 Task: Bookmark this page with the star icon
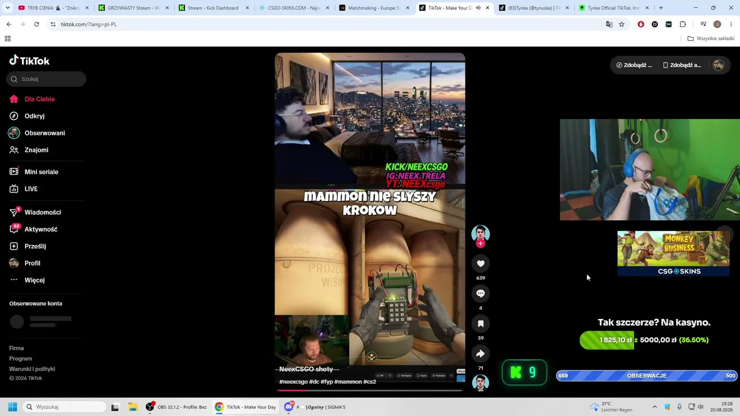click(x=621, y=24)
